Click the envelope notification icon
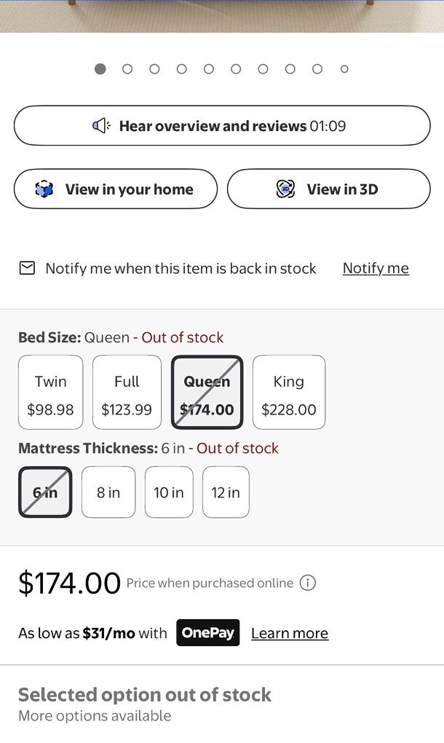This screenshot has height=743, width=444. 27,268
